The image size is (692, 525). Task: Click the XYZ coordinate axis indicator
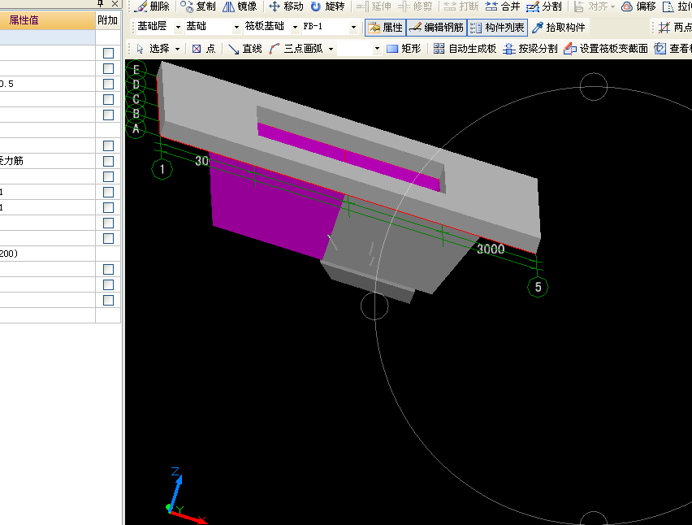point(185,497)
